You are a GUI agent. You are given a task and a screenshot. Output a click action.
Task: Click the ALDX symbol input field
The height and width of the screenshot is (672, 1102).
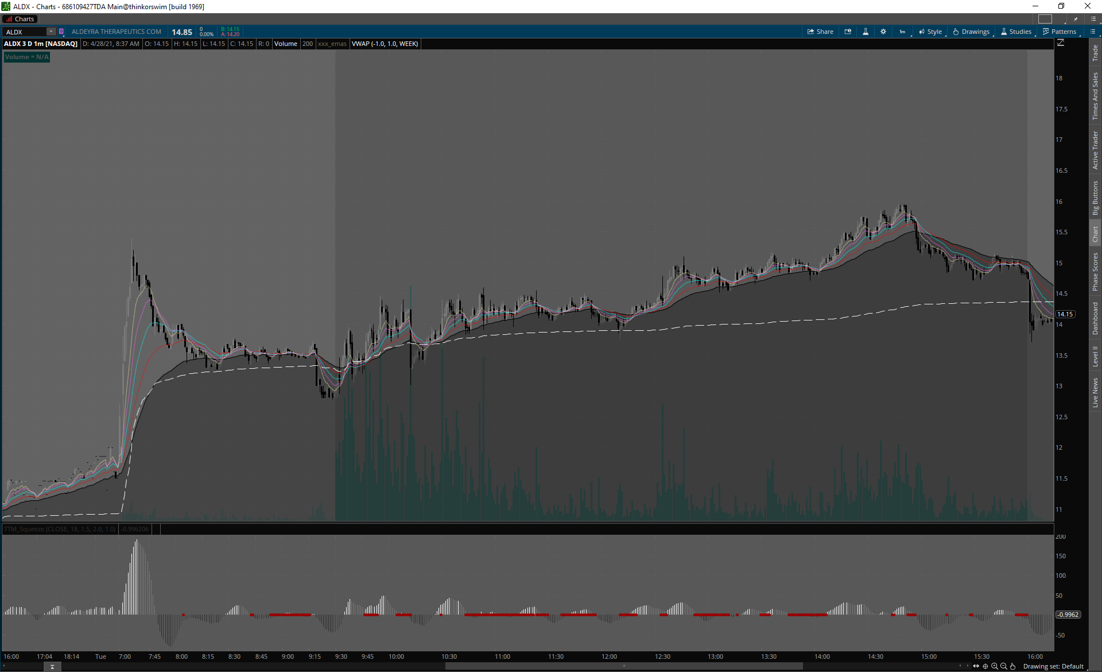point(25,32)
